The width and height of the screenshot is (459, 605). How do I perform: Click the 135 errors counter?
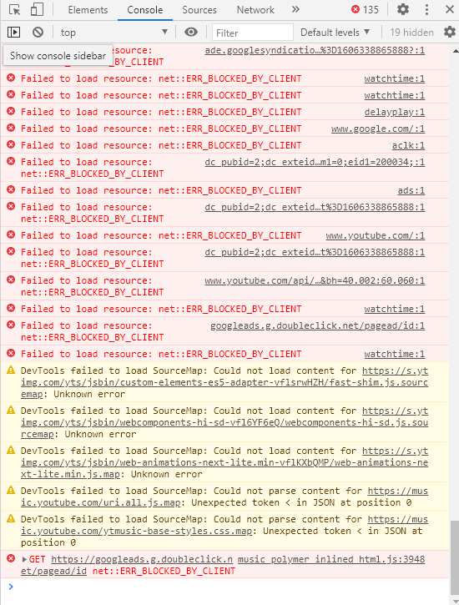tap(365, 10)
